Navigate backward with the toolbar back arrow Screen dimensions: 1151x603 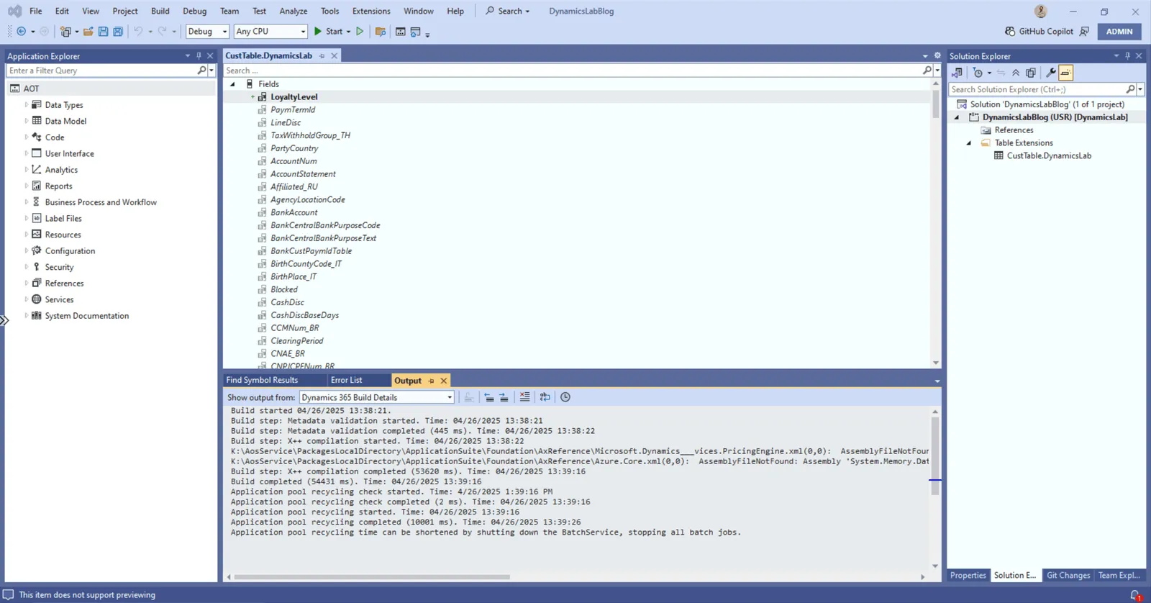tap(22, 32)
